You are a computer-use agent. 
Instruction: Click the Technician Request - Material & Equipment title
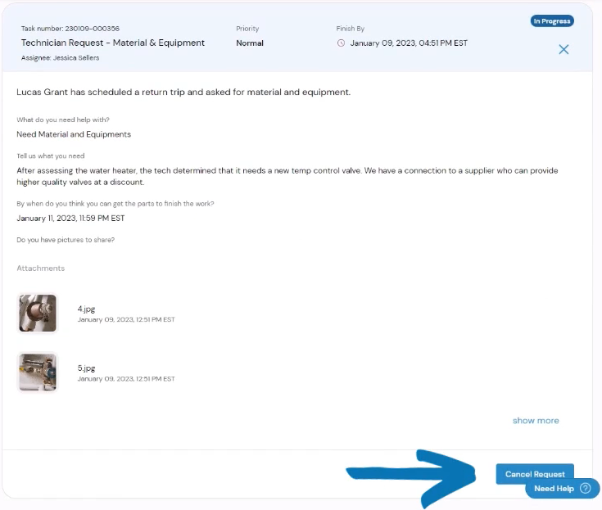pyautogui.click(x=113, y=43)
